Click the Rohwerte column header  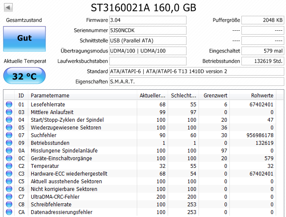click(253, 95)
